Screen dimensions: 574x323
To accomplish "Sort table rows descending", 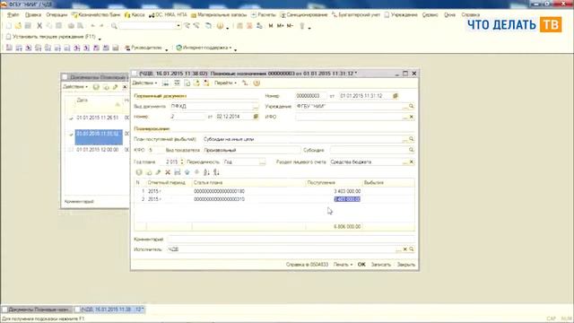I will [x=216, y=172].
